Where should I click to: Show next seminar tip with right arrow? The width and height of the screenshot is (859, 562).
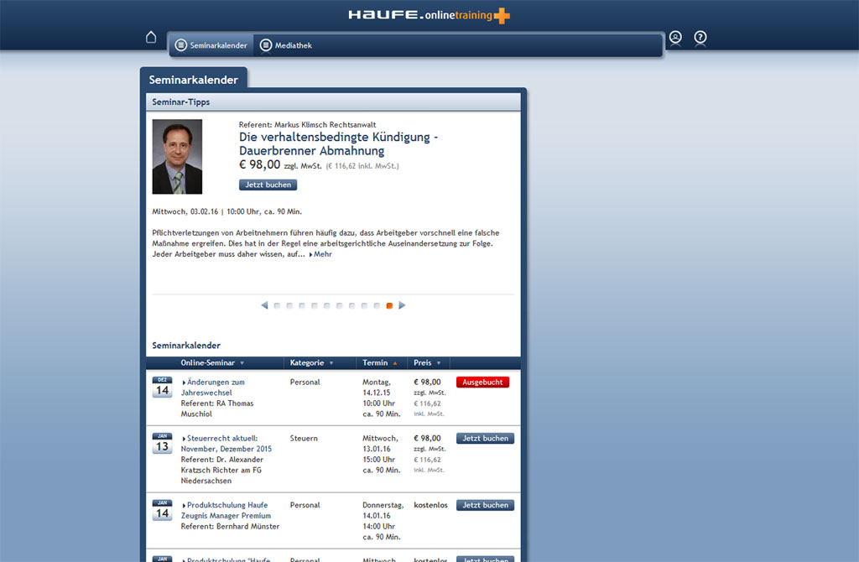[402, 305]
